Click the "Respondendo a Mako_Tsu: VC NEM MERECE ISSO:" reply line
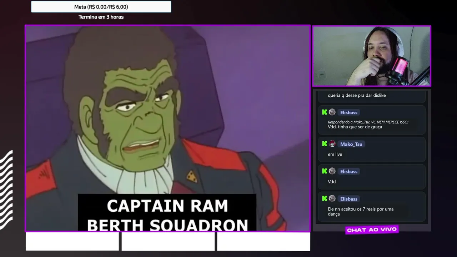The image size is (457, 257). (x=368, y=122)
